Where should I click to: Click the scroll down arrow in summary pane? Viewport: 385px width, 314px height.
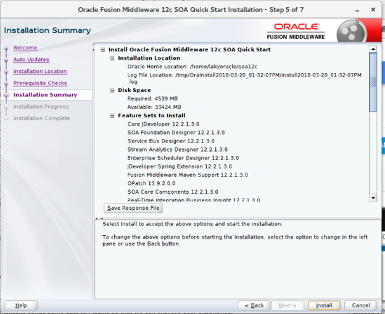[x=373, y=197]
